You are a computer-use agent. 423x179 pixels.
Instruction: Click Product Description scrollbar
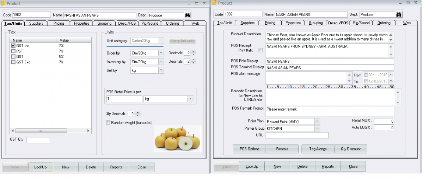coord(391,37)
